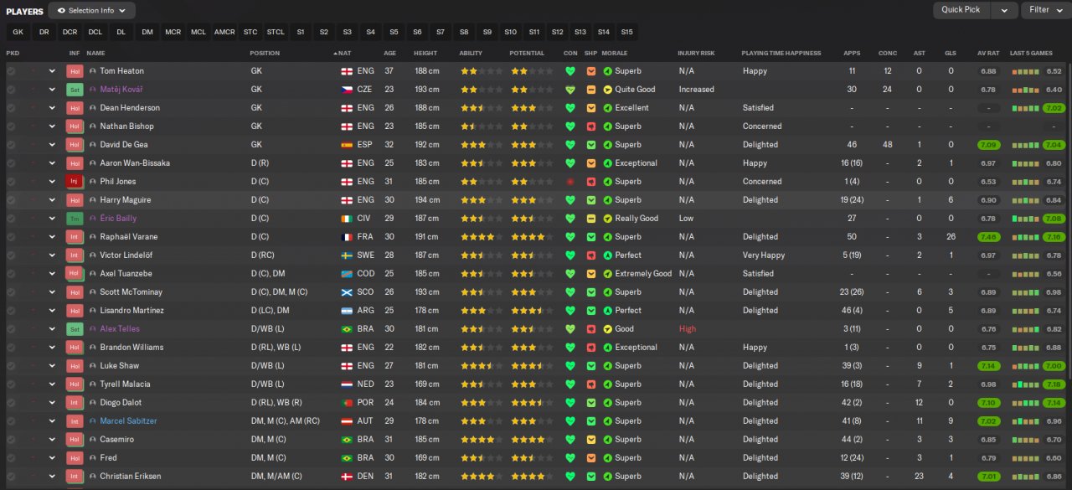
Task: Click Éric Bailly's morale arrow icon
Action: pos(608,219)
